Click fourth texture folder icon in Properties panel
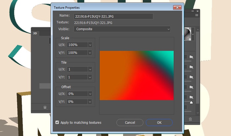231x136 pixels. (x=191, y=87)
